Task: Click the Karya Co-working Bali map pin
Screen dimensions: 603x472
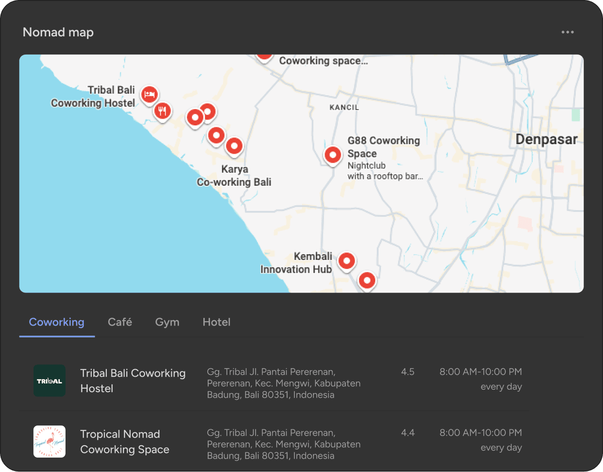Action: click(x=234, y=146)
